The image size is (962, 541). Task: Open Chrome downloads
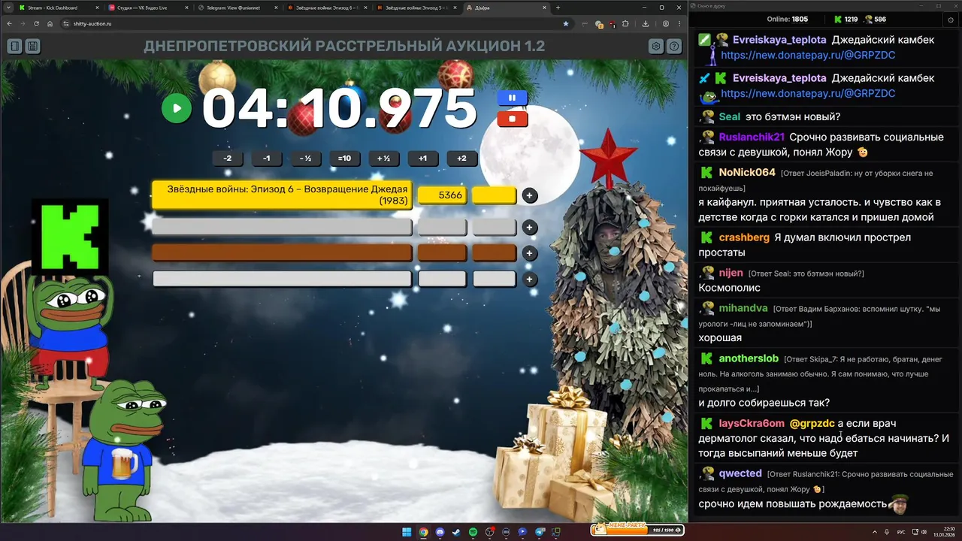click(646, 23)
